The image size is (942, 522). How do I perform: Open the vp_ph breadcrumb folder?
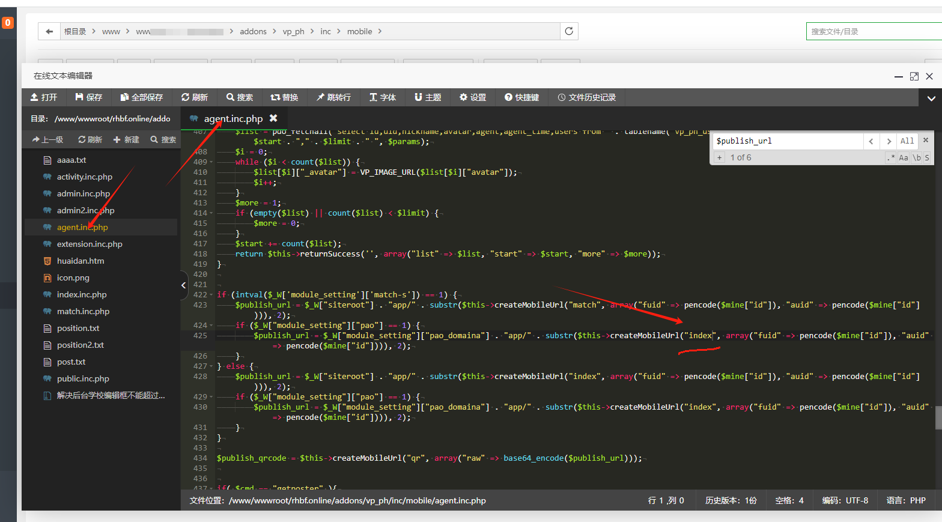[x=293, y=31]
